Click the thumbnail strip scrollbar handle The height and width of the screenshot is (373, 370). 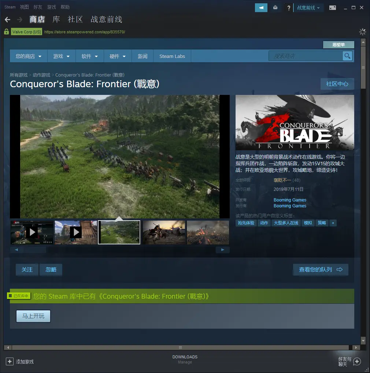35,250
